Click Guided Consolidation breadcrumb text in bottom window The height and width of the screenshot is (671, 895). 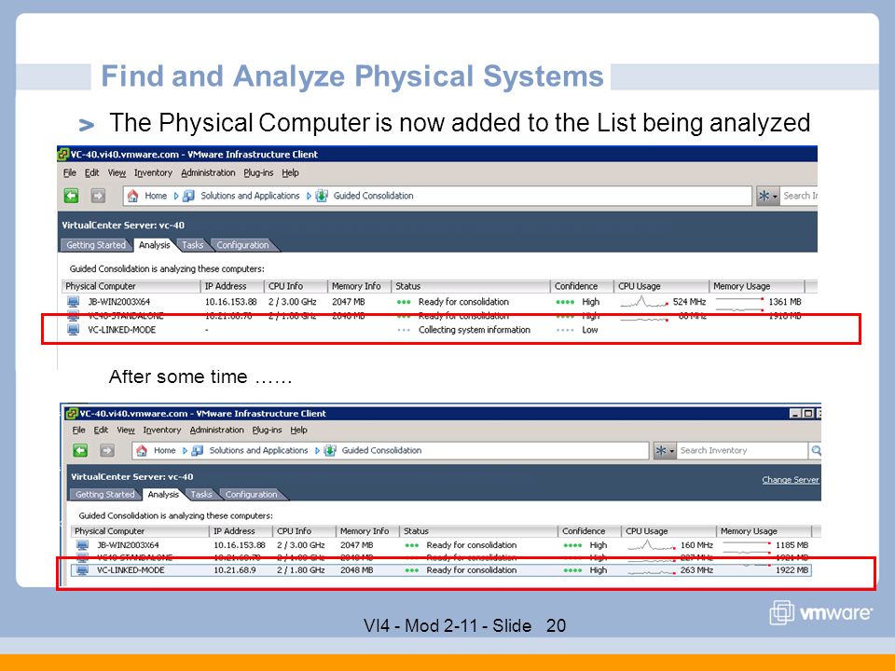click(381, 450)
